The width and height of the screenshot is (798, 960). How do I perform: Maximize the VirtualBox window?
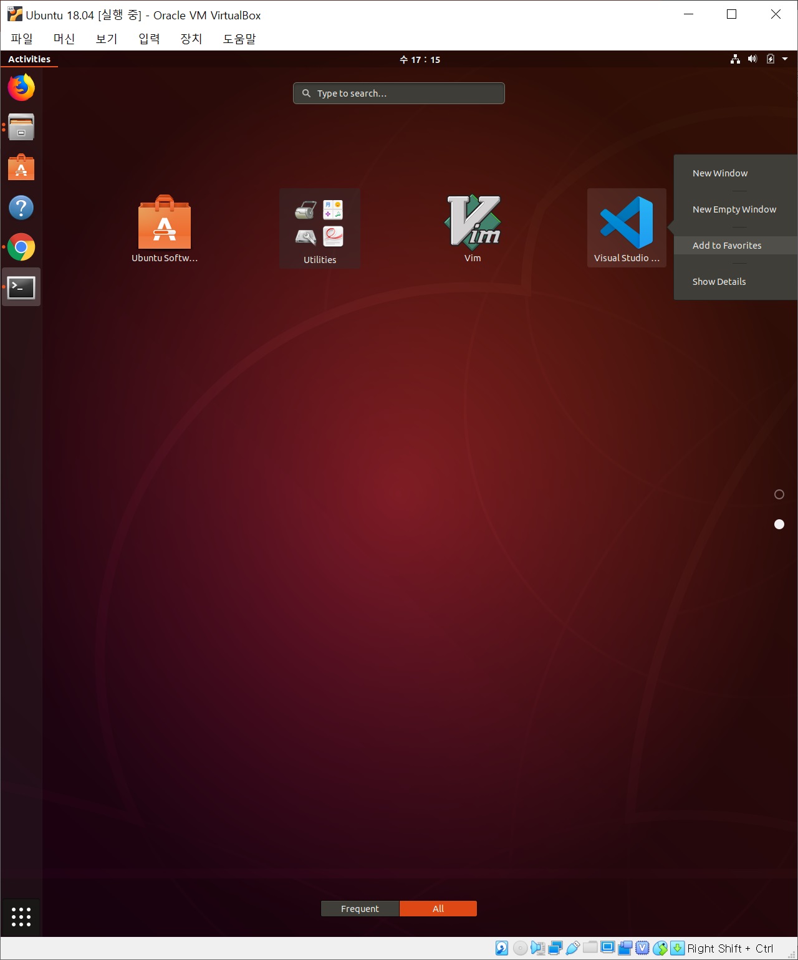(732, 14)
